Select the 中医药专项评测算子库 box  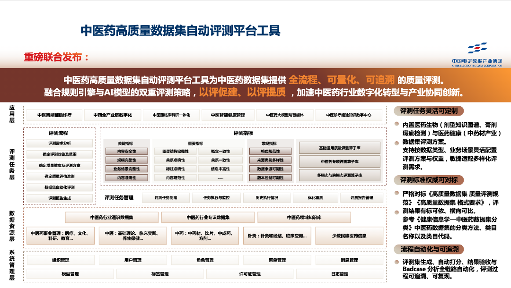pos(340,161)
